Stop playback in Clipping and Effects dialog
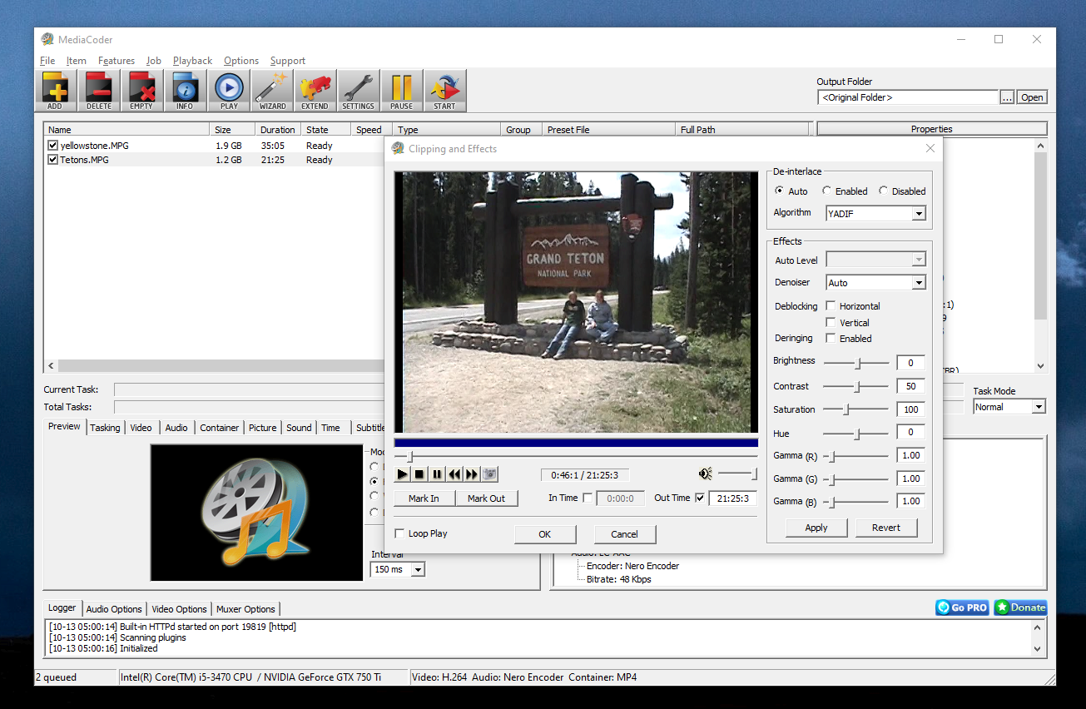The height and width of the screenshot is (709, 1086). (x=419, y=474)
